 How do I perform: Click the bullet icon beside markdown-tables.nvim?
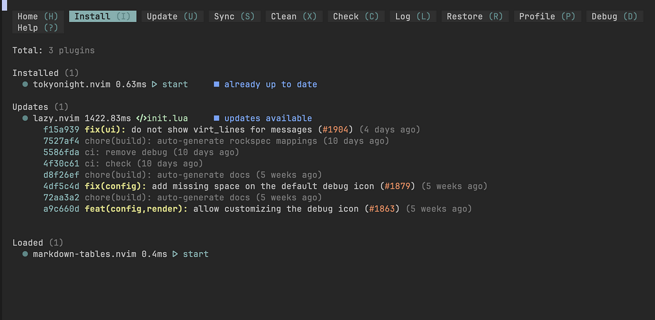point(25,254)
